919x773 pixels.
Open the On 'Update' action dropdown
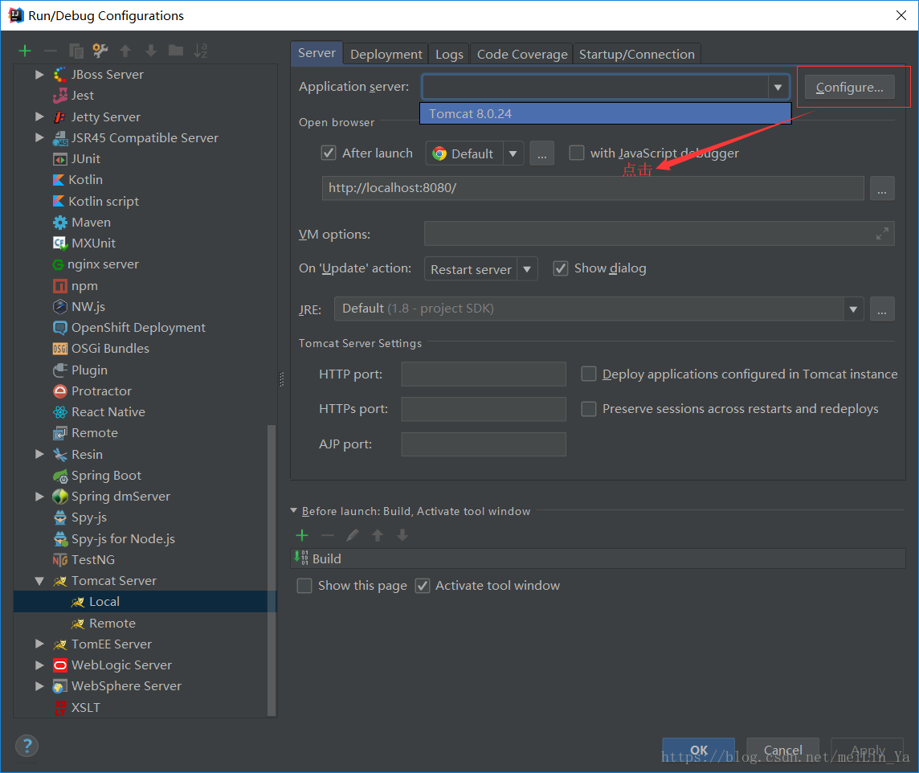point(527,269)
